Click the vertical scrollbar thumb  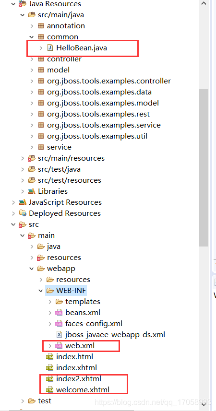(204, 168)
